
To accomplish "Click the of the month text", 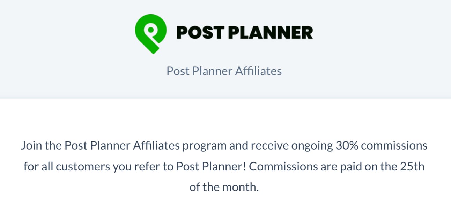I will (224, 187).
